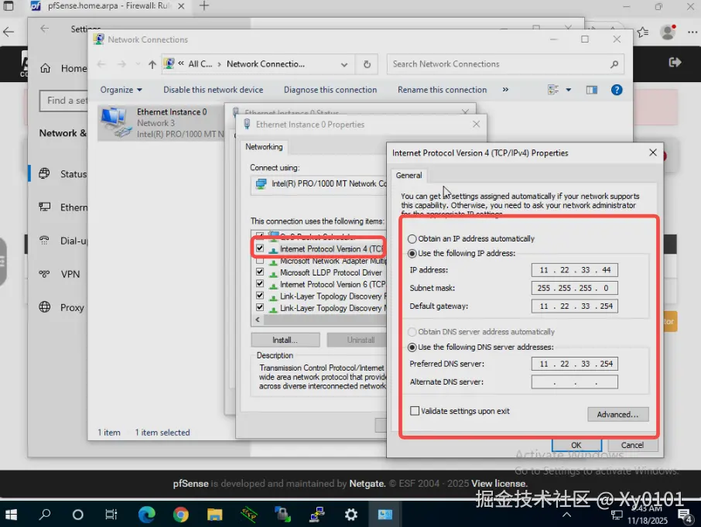
Task: Open Task View from taskbar
Action: click(x=111, y=515)
